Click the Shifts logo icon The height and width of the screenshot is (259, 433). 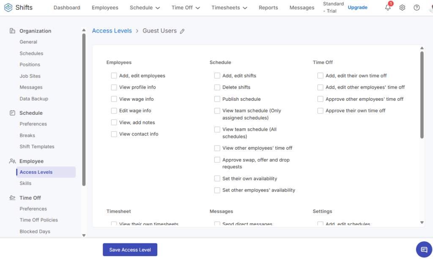click(x=8, y=8)
